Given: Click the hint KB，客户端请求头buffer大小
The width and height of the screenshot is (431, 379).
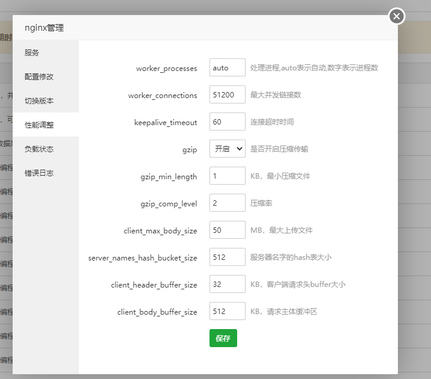Looking at the screenshot, I should 298,284.
